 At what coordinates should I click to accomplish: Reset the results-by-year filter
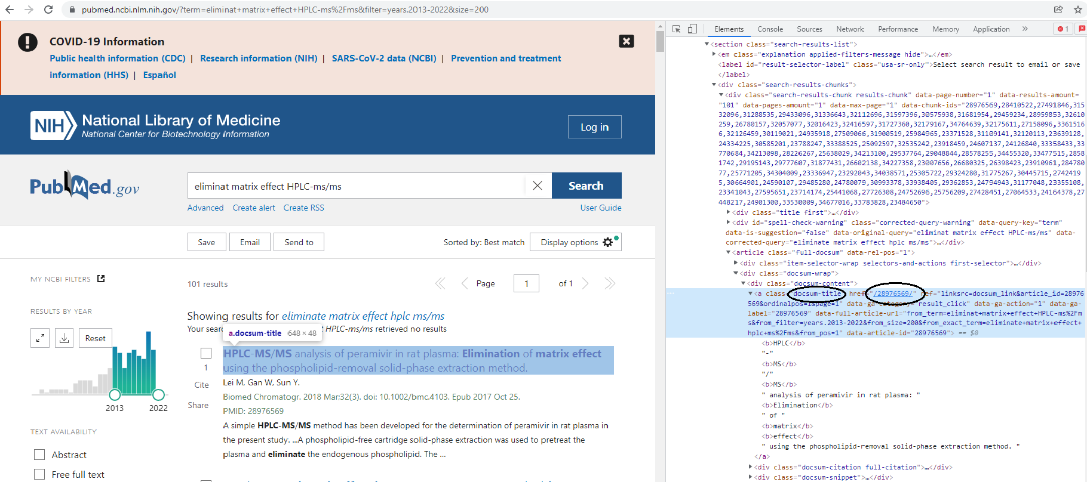pos(96,338)
